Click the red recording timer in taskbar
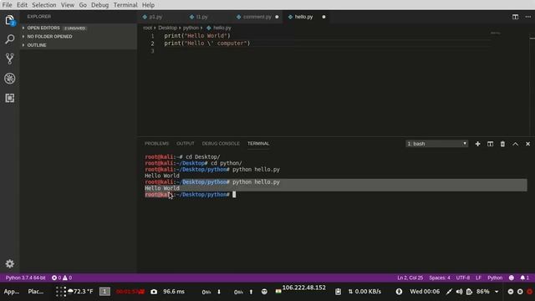The width and height of the screenshot is (535, 301). coord(130,292)
